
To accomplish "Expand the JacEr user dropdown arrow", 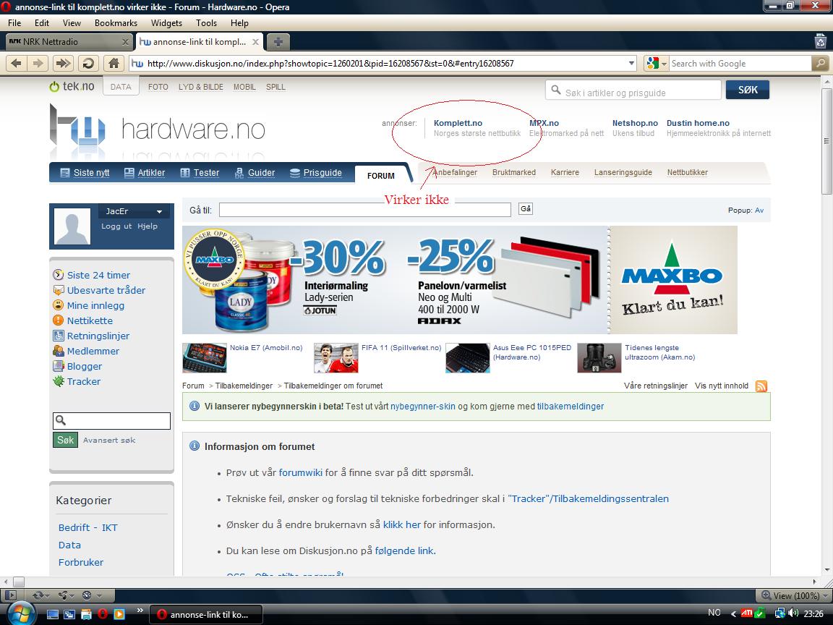I will point(159,211).
